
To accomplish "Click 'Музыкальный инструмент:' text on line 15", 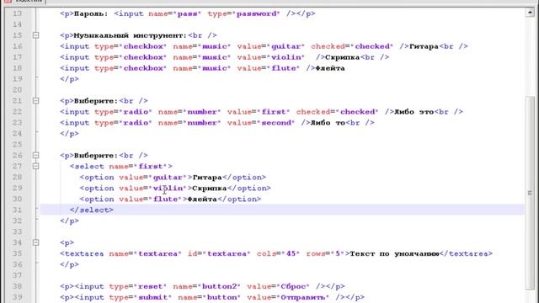I will 131,35.
